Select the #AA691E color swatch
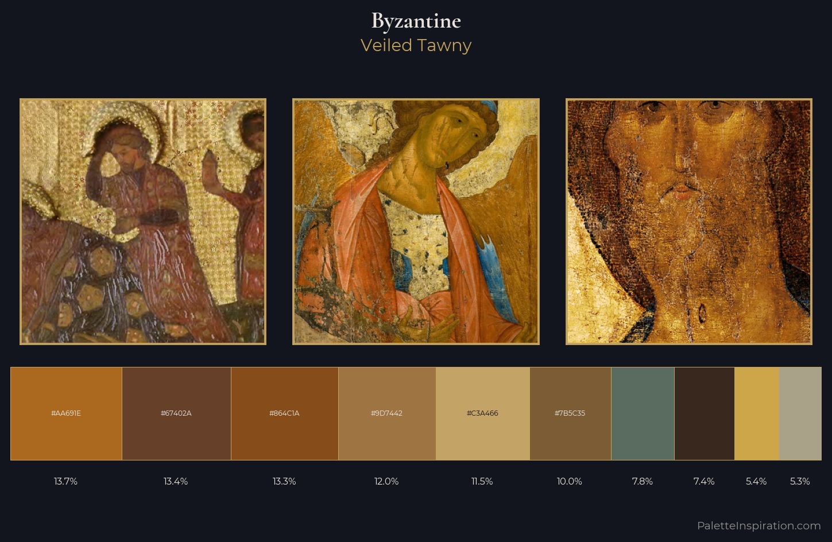This screenshot has height=542, width=832. click(x=66, y=413)
